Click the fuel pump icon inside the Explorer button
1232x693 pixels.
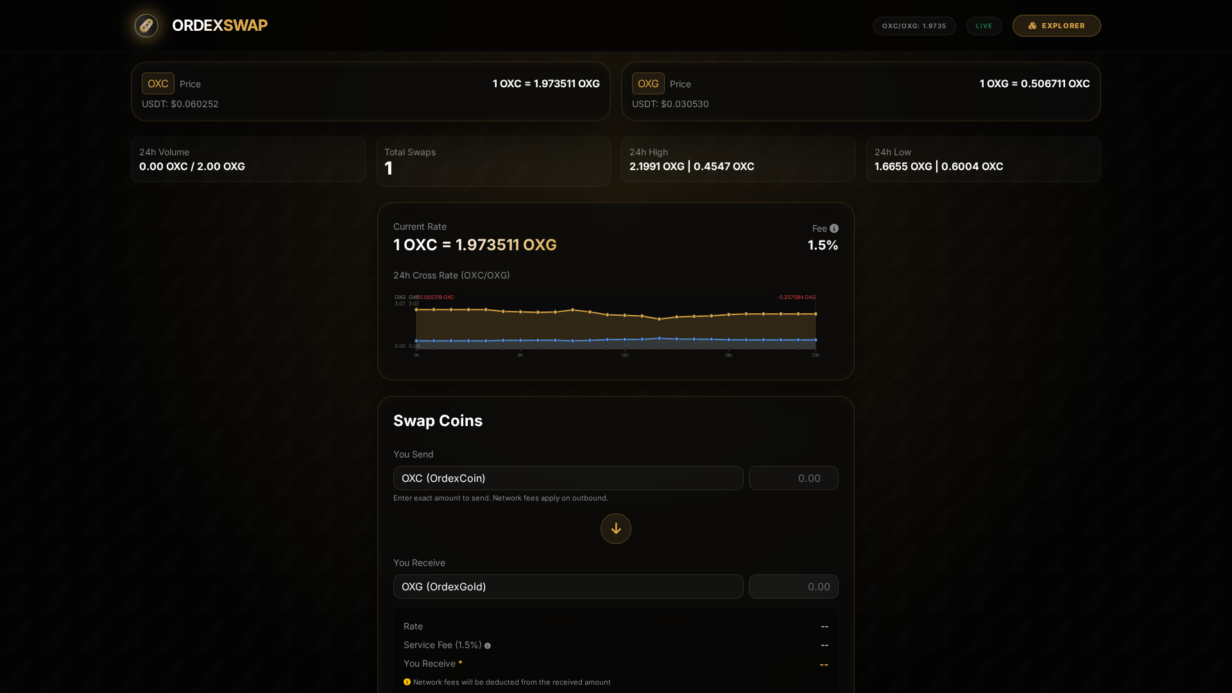1032,26
